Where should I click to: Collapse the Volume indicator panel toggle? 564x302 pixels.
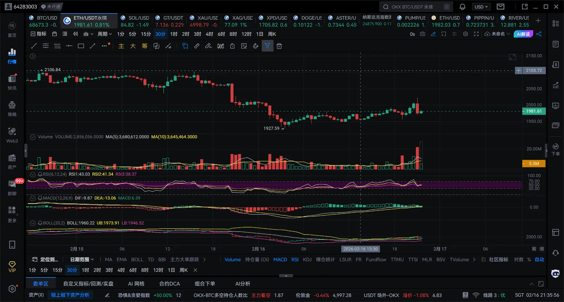tap(33, 137)
